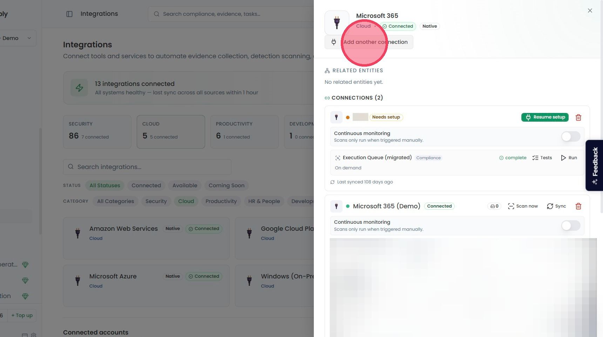The width and height of the screenshot is (603, 337).
Task: Filter by All Statuses
Action: (x=105, y=186)
